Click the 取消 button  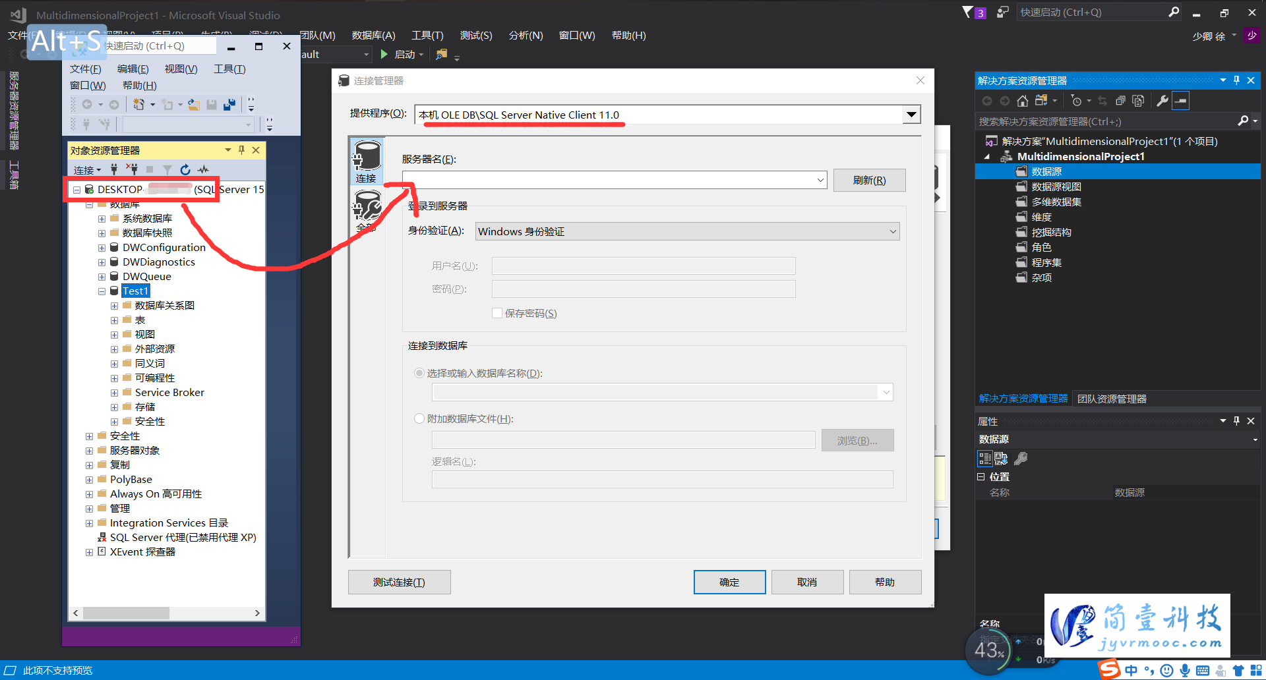tap(807, 582)
